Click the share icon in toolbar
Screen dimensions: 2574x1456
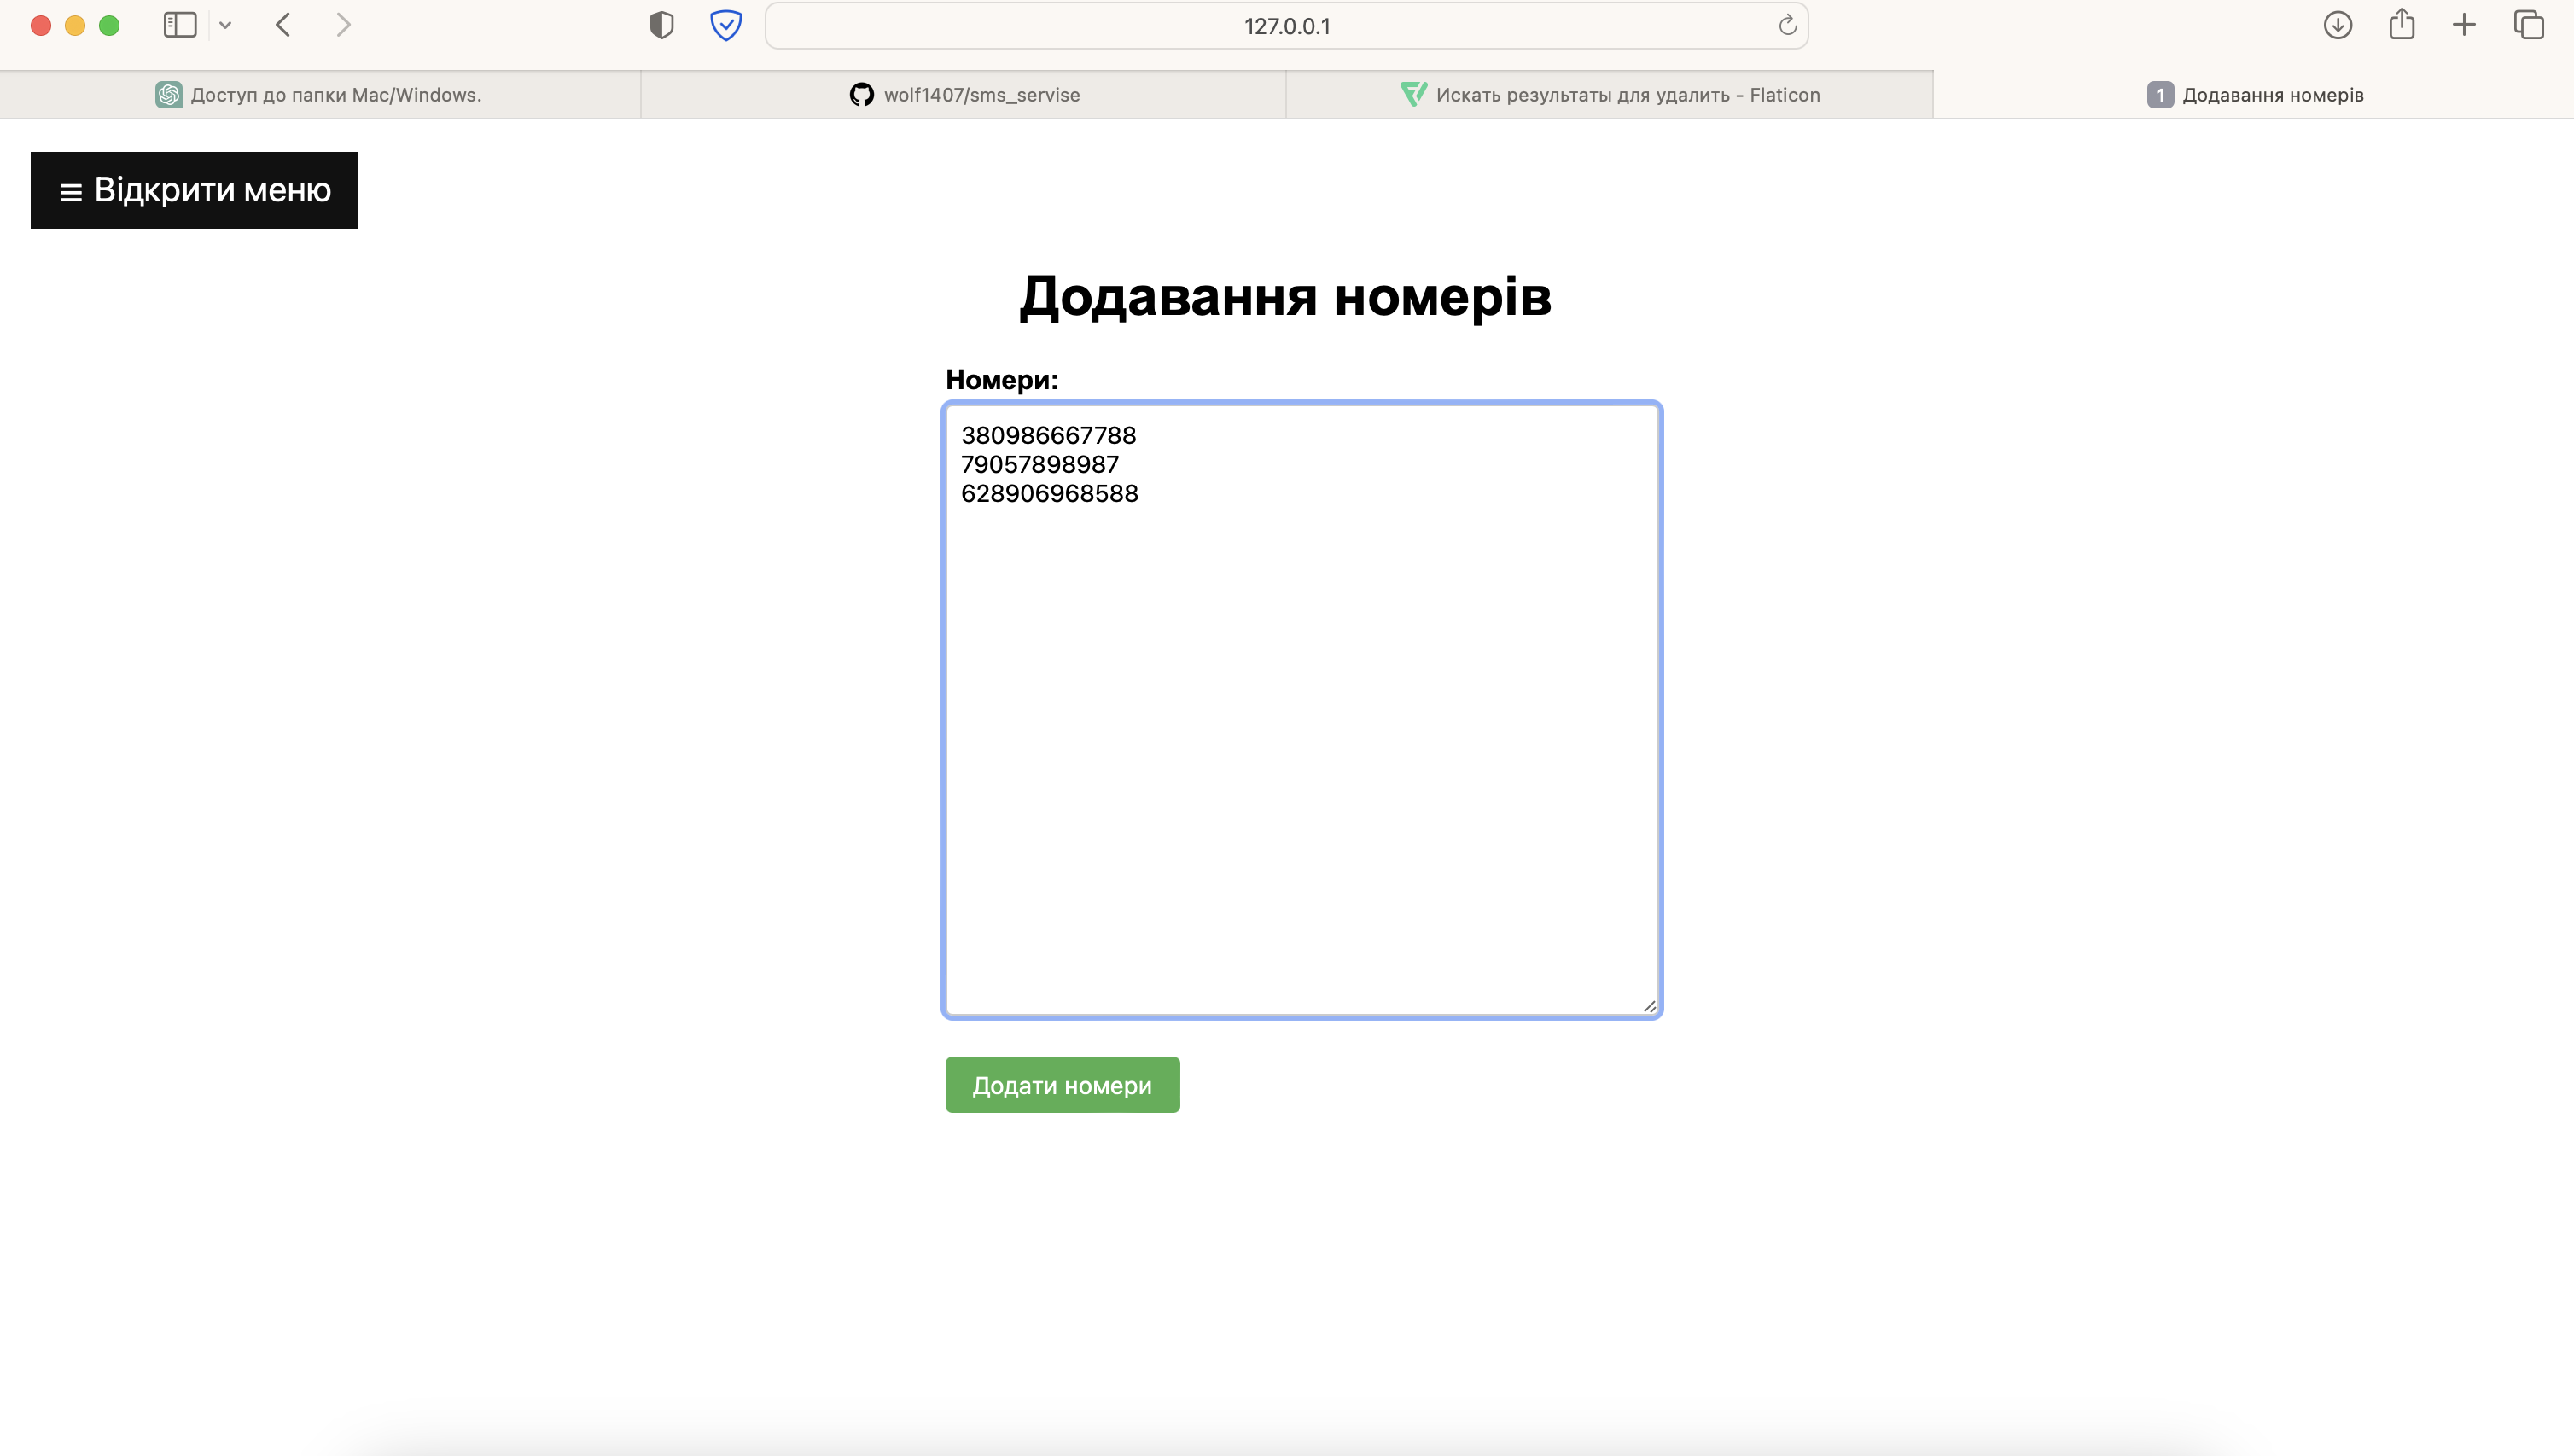(2401, 25)
